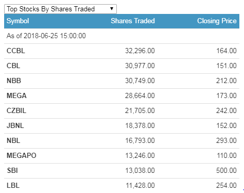Select the CCBL stock symbol
Image resolution: width=244 pixels, height=193 pixels.
tap(16, 51)
